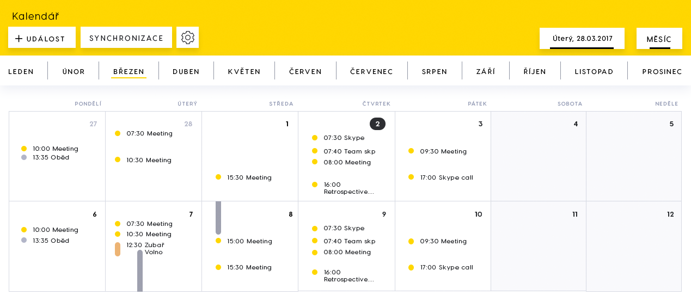Viewport: 691px width, 301px height.
Task: Open the Měsíc view selector
Action: tap(659, 39)
